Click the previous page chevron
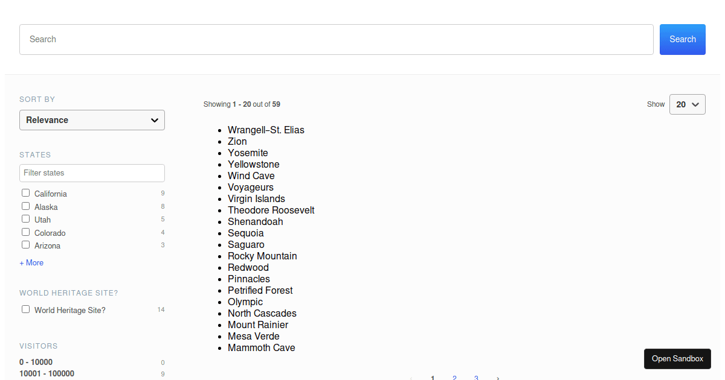The width and height of the screenshot is (725, 380). click(411, 378)
